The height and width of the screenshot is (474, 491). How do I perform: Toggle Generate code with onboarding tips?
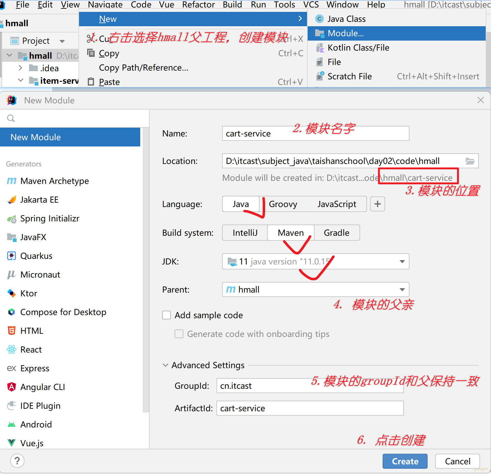tap(179, 334)
